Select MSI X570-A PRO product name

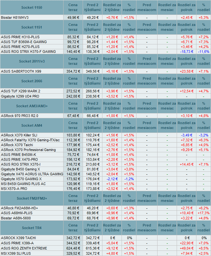(14, 189)
